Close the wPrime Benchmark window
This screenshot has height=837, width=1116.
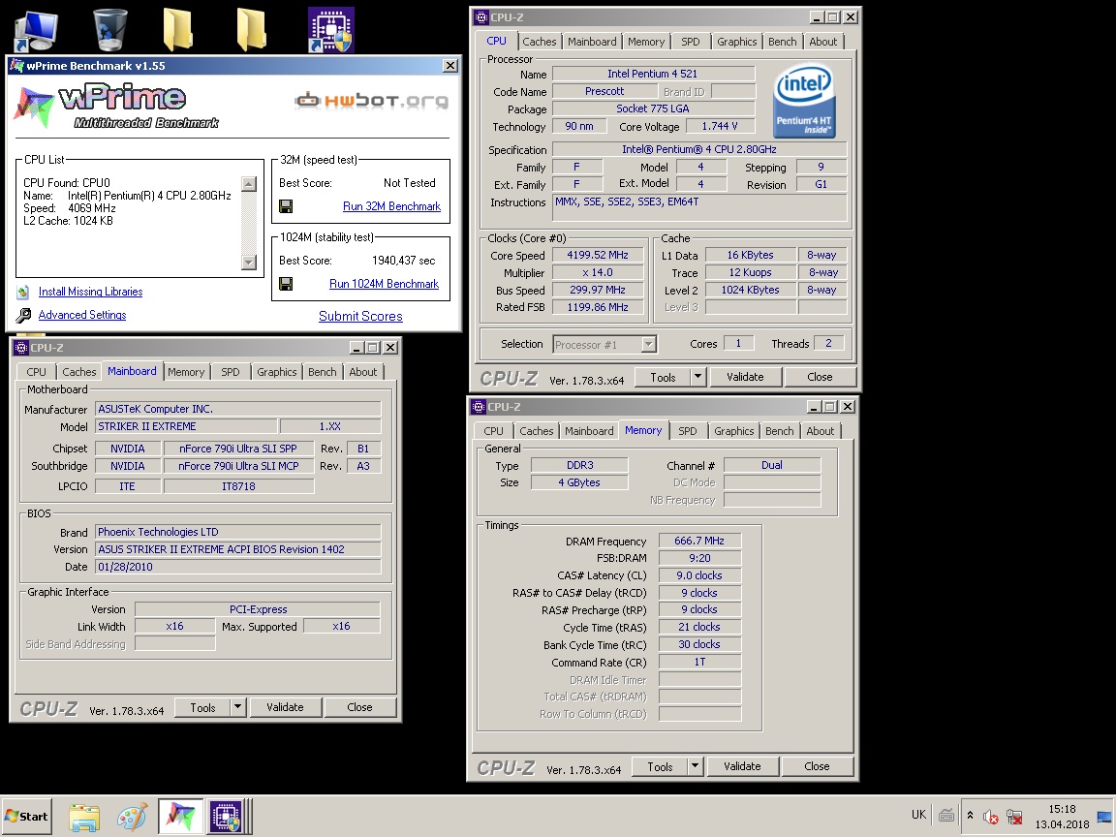tap(449, 66)
